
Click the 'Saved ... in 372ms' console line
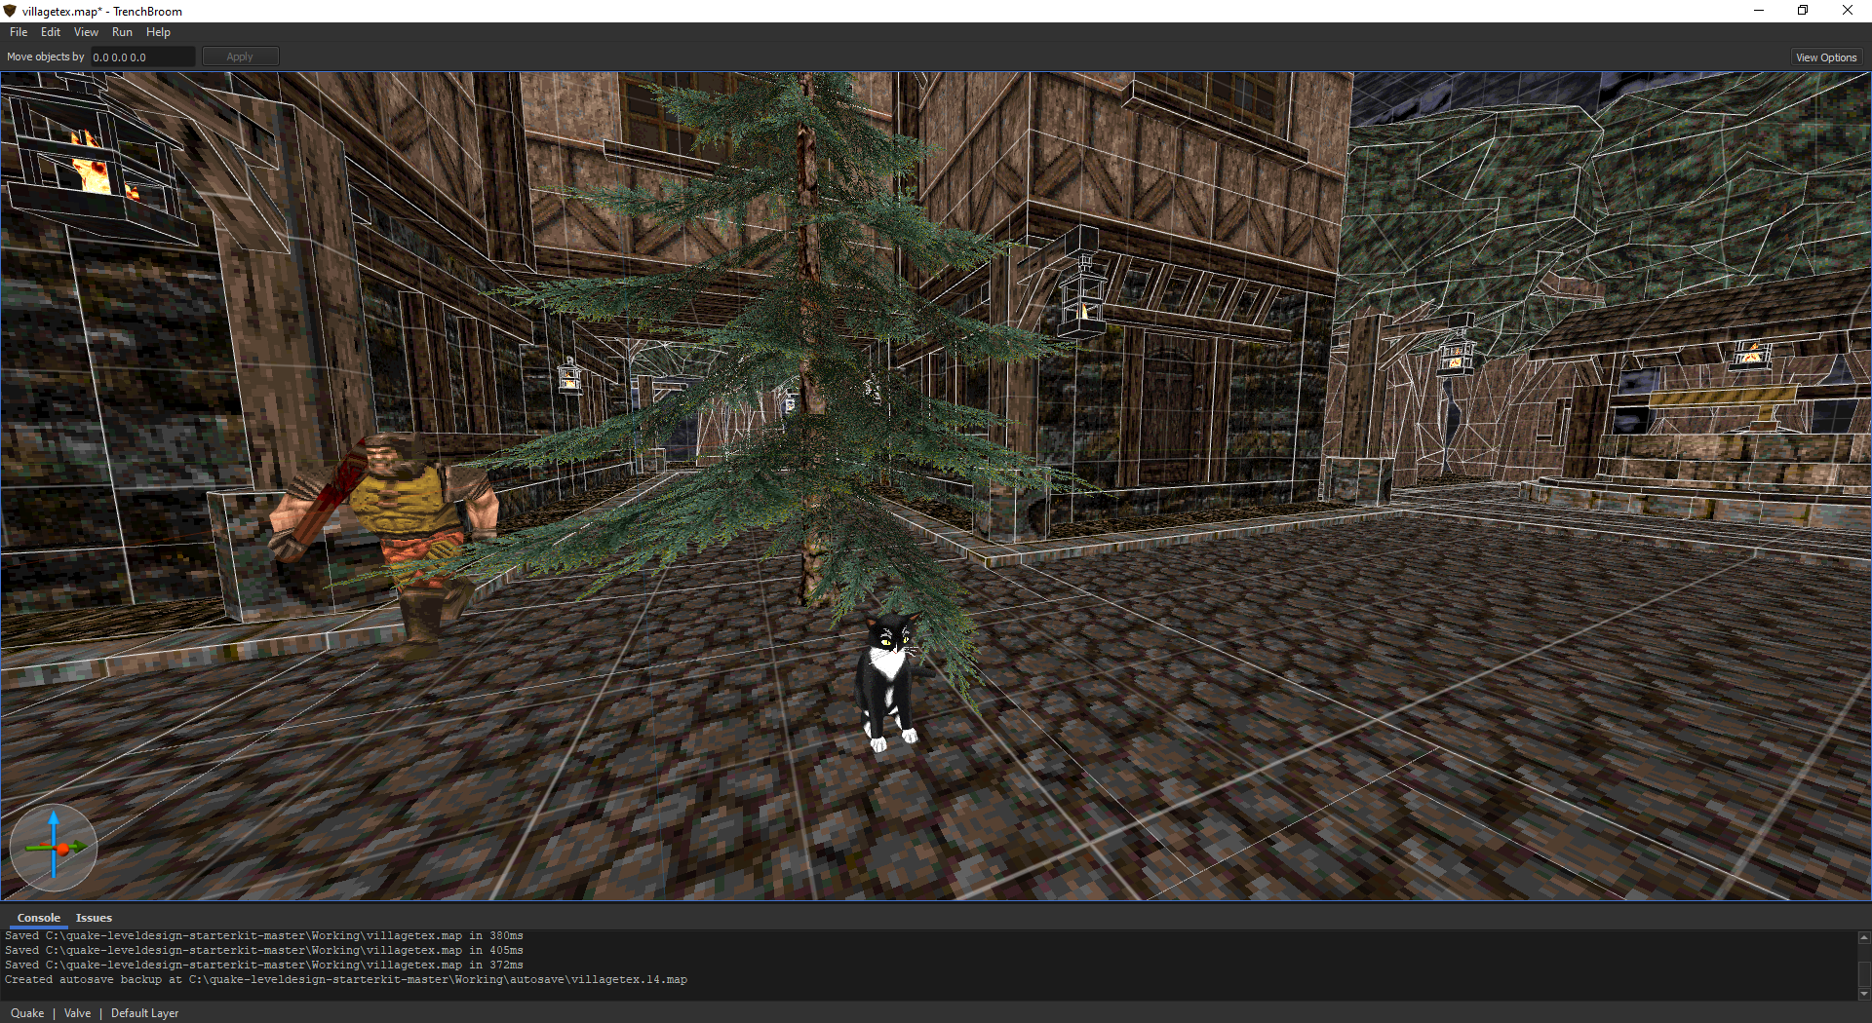264,966
